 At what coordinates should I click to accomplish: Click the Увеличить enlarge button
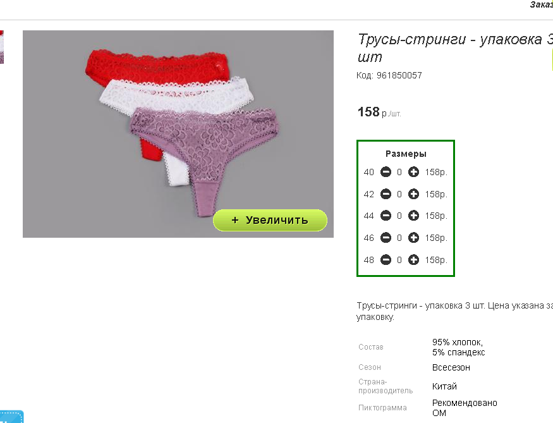(270, 220)
